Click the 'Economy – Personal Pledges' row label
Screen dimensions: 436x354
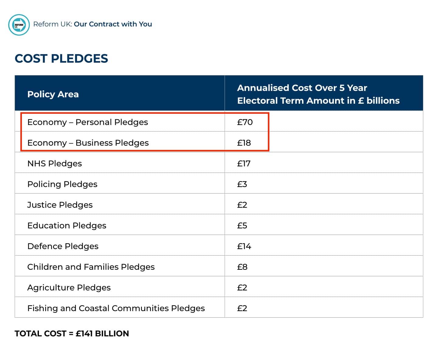(x=88, y=122)
